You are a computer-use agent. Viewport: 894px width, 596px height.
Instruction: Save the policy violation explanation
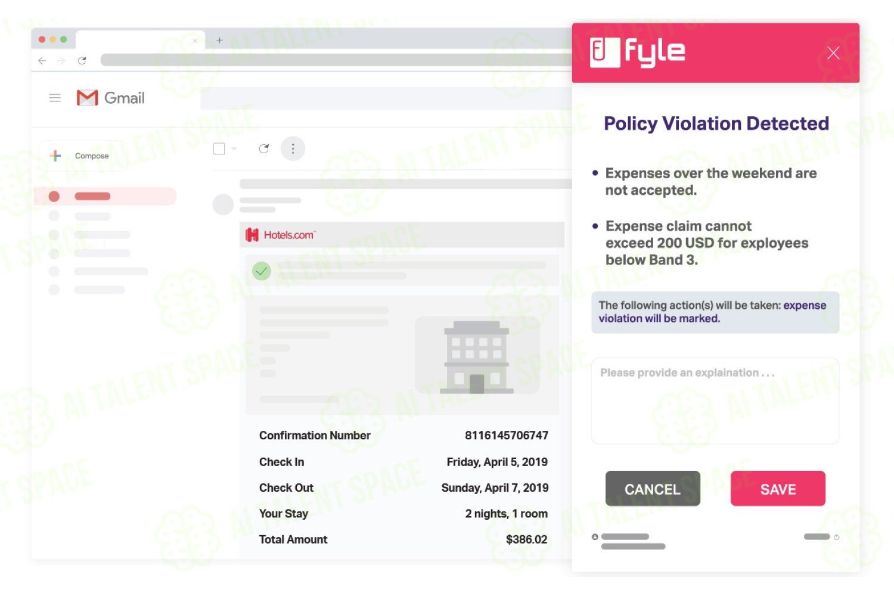tap(778, 489)
